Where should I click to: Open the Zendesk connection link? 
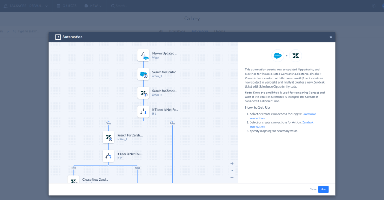(282, 125)
